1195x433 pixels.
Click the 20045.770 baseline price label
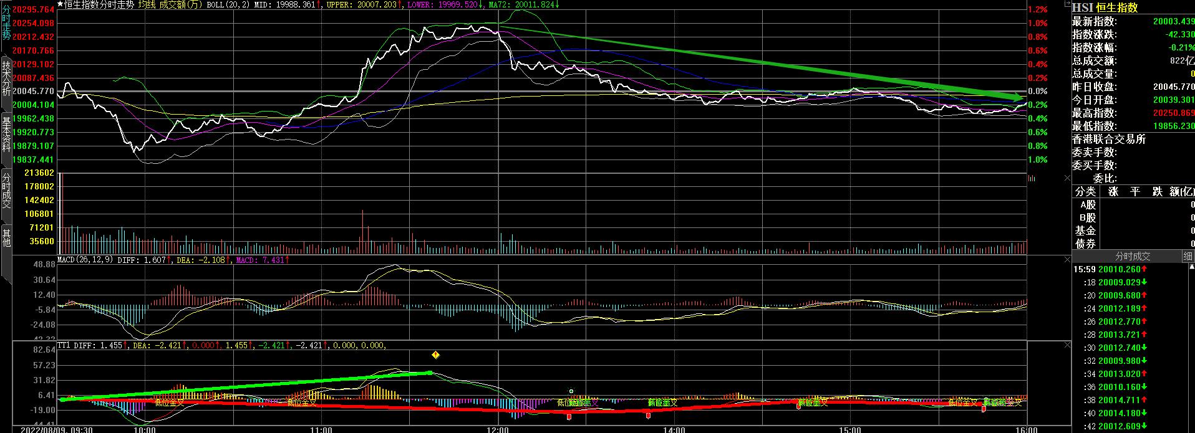click(34, 91)
